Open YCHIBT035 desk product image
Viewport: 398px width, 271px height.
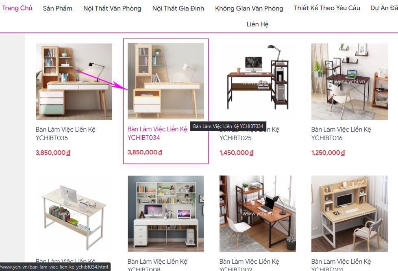(x=74, y=81)
